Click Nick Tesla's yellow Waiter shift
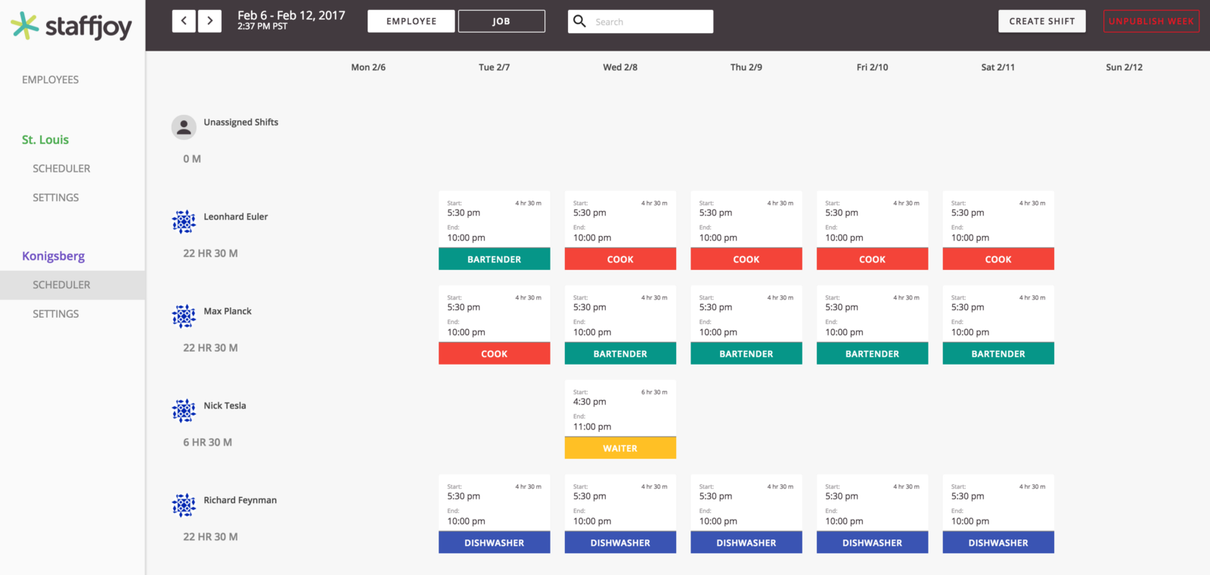Image resolution: width=1210 pixels, height=575 pixels. pyautogui.click(x=620, y=448)
